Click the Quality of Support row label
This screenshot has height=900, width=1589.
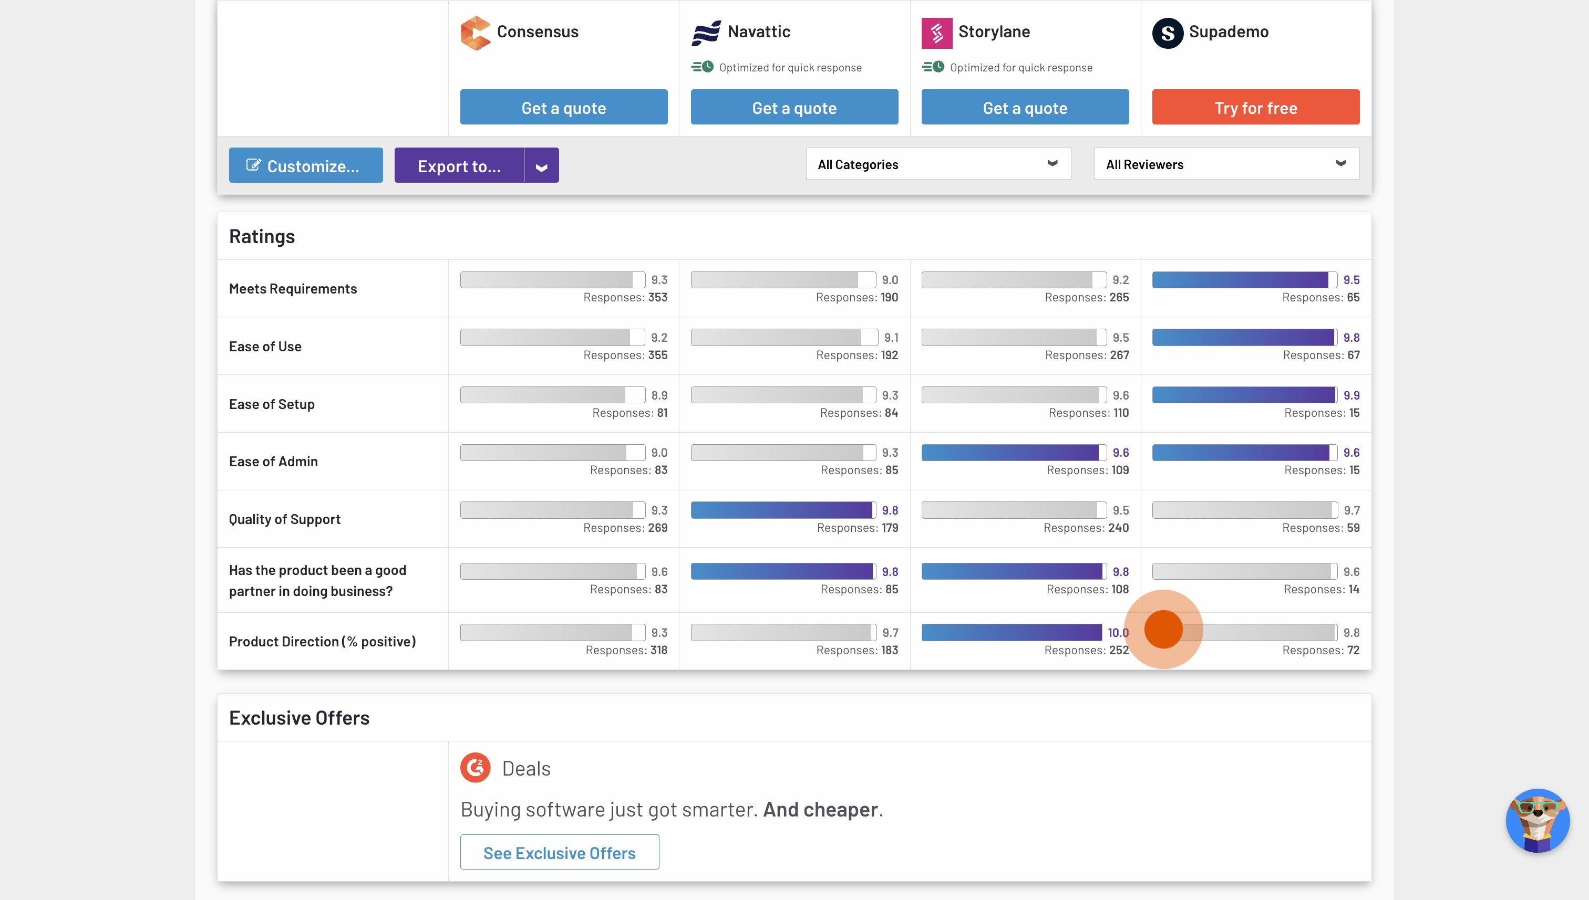click(x=284, y=519)
